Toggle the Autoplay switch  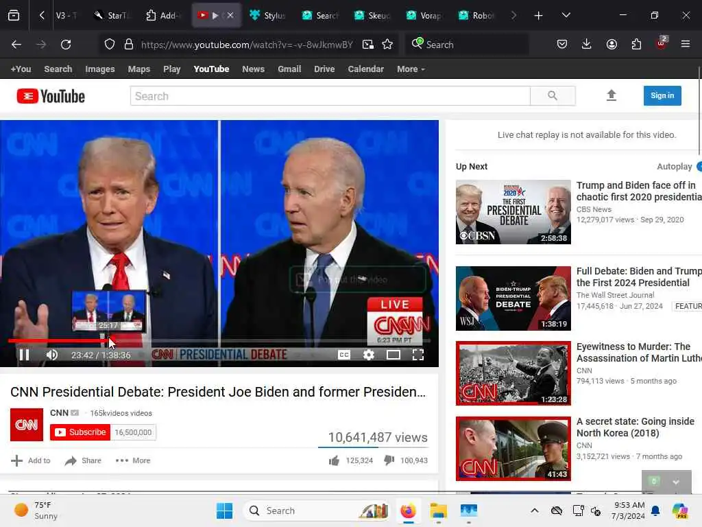(x=699, y=167)
